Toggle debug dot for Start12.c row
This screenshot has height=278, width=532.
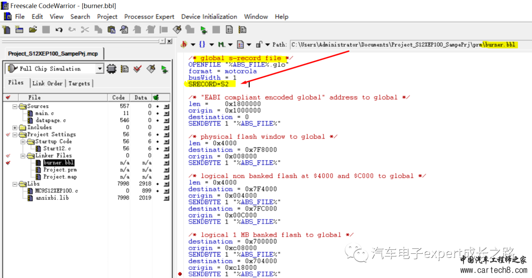pos(158,149)
